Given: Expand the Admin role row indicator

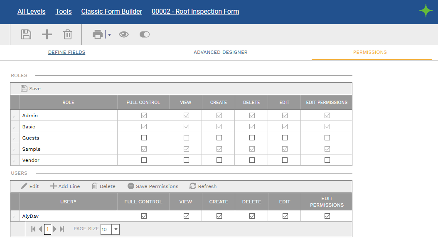Looking at the screenshot, I should [x=15, y=116].
